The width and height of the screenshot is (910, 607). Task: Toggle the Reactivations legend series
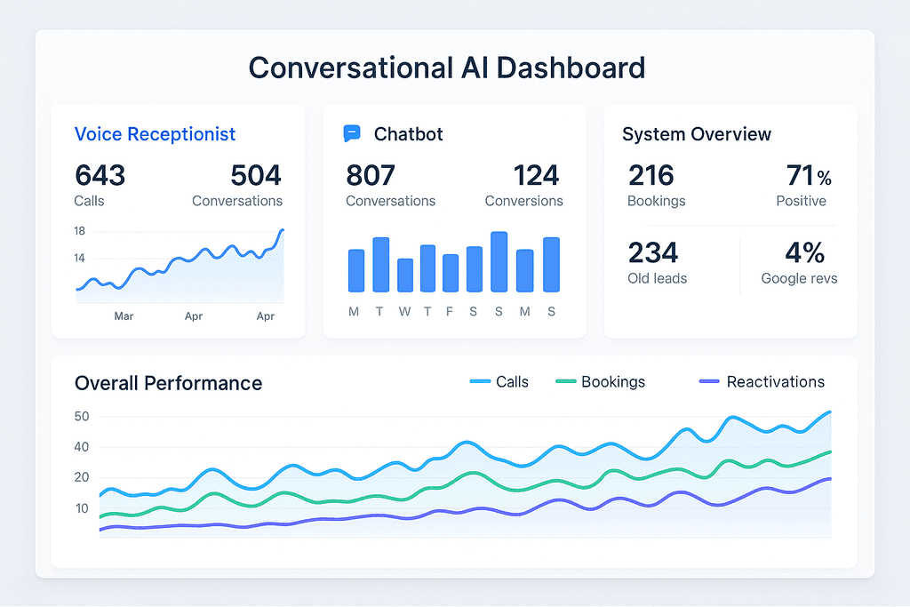(762, 382)
